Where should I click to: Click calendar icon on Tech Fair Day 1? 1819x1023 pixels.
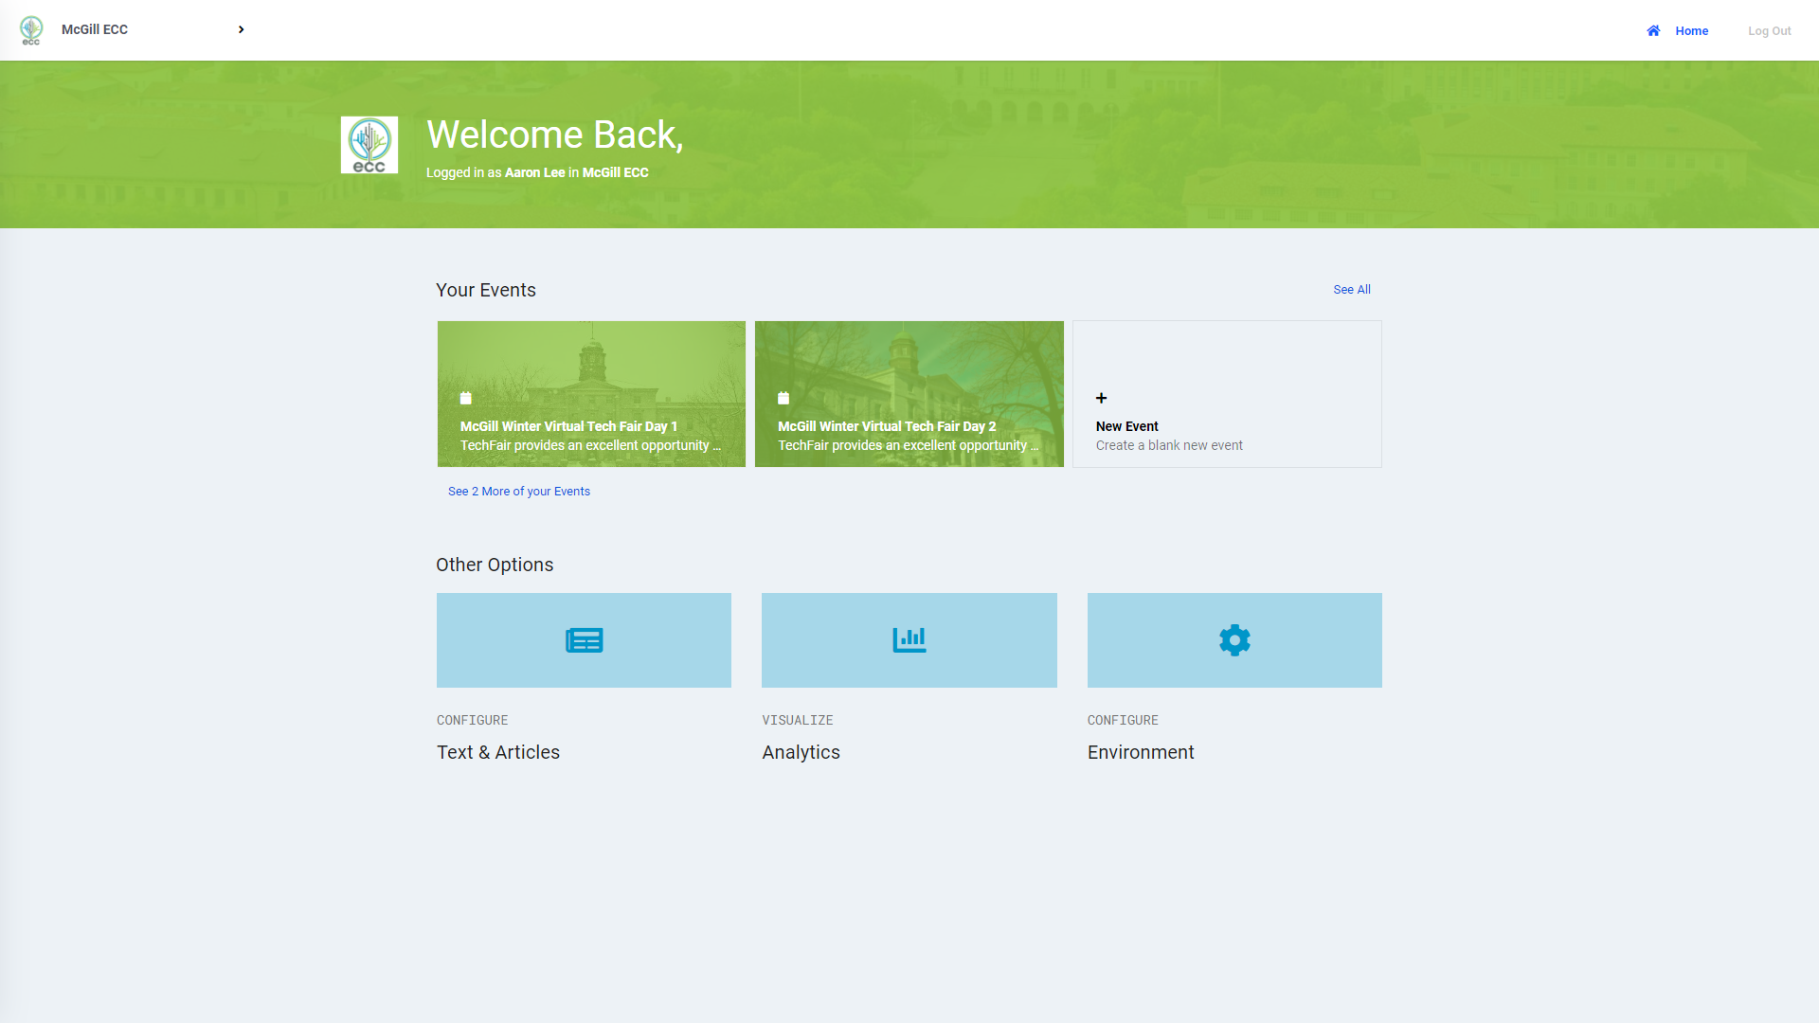coord(466,398)
